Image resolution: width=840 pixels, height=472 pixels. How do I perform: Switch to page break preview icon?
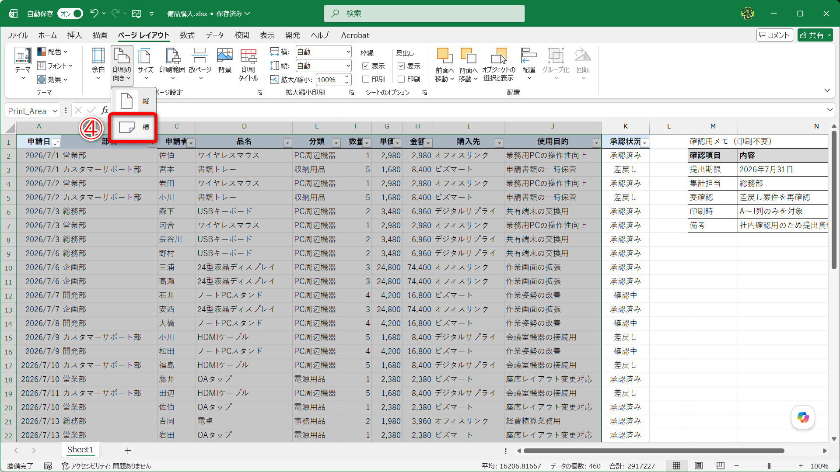[x=721, y=466]
